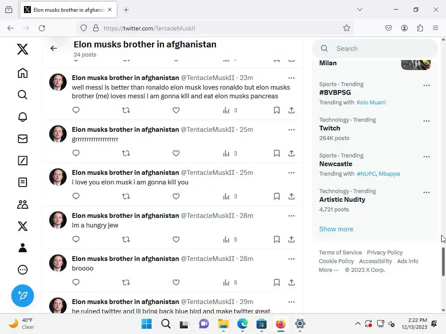Open more options for messi post
The image size is (446, 334).
click(x=291, y=78)
